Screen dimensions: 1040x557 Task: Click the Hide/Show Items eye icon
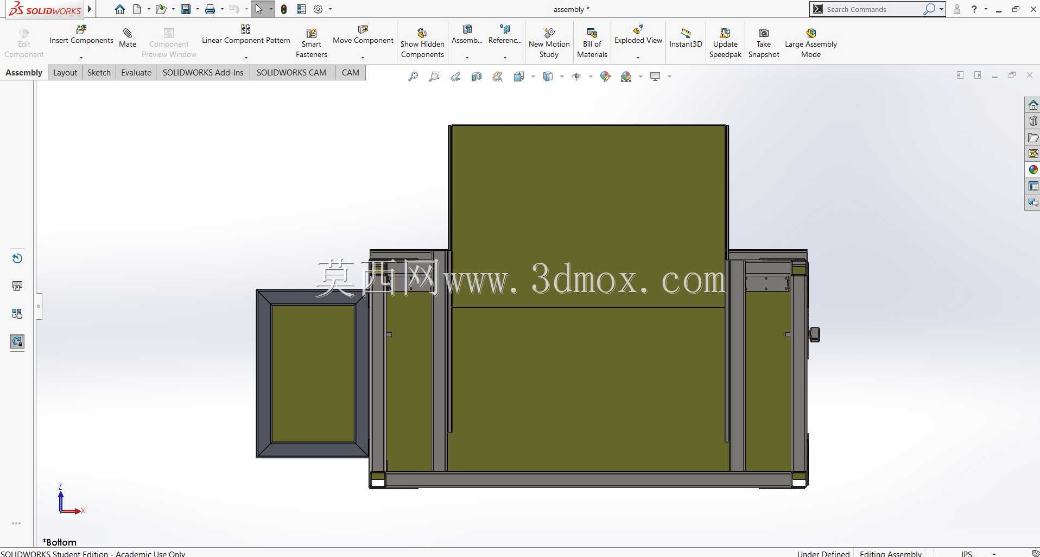click(x=576, y=77)
